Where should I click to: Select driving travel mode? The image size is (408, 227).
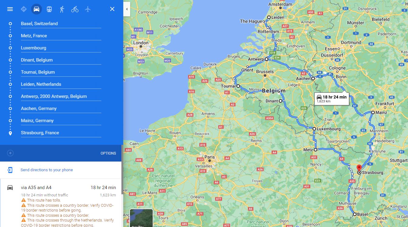[x=37, y=9]
